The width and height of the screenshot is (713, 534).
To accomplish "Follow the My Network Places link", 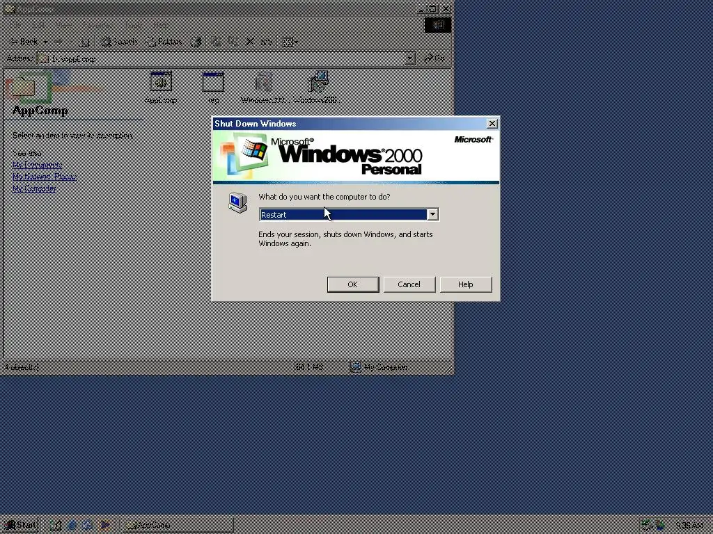I will (x=45, y=177).
